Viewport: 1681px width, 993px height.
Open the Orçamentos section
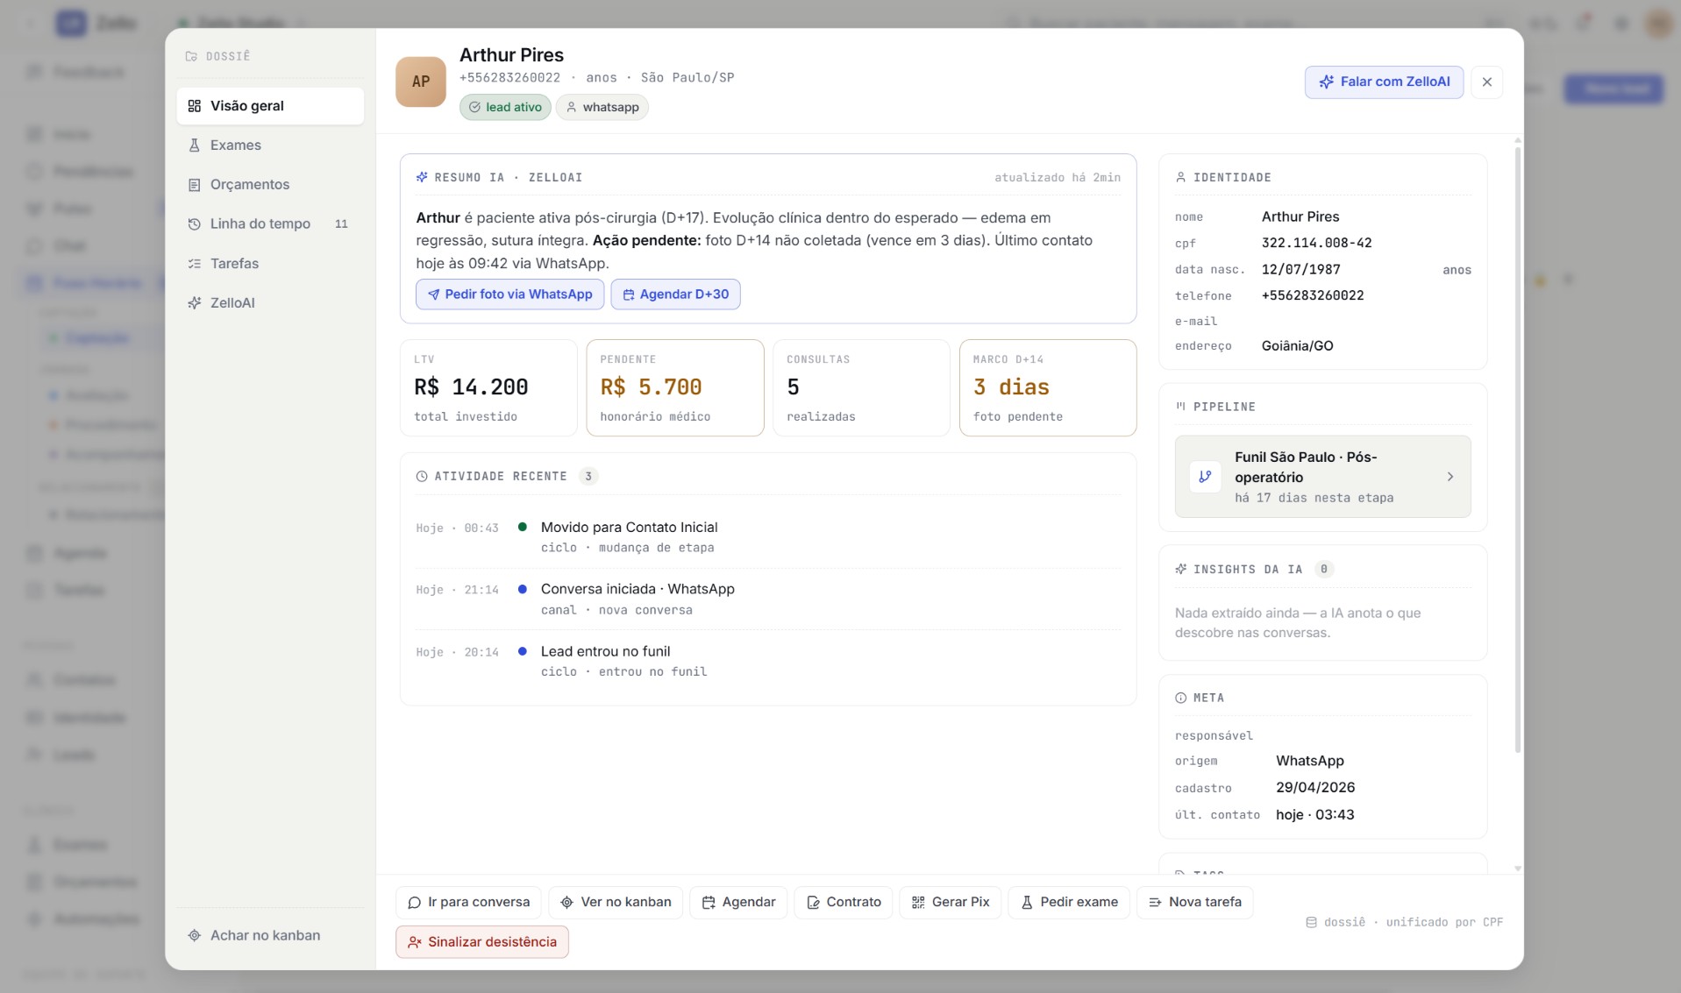270,185
